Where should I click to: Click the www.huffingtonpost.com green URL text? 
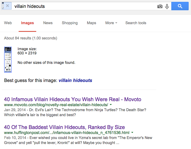tap(67, 133)
